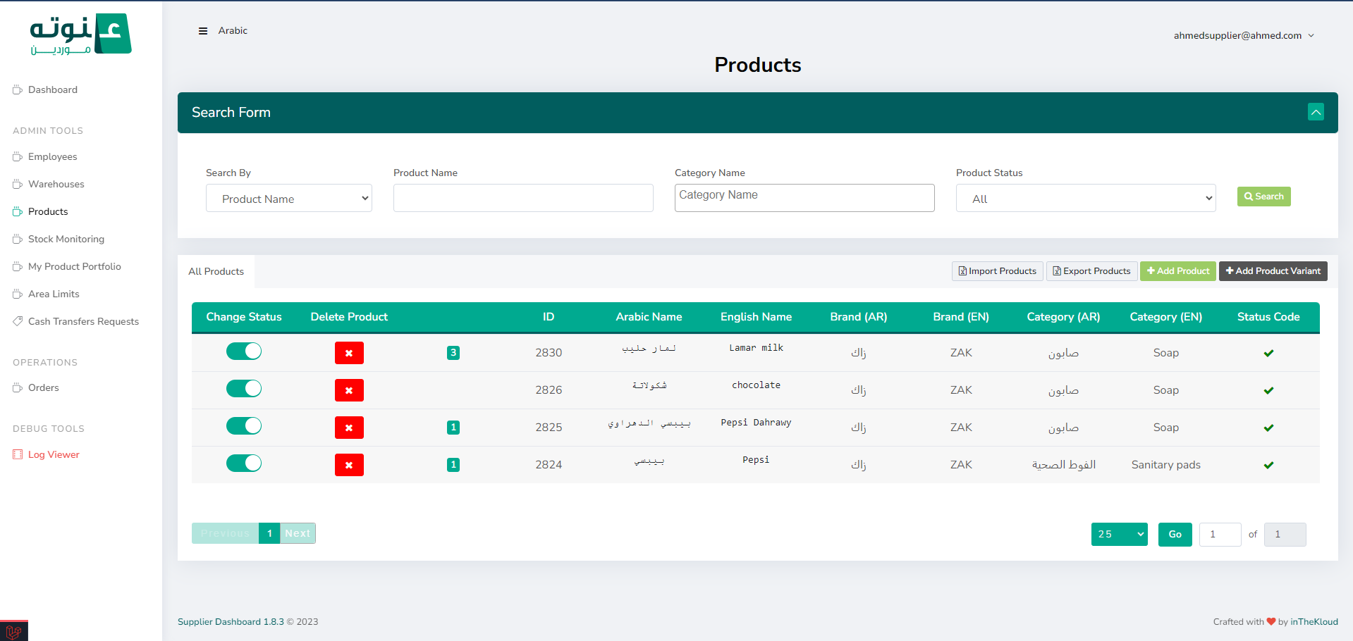The width and height of the screenshot is (1353, 641).
Task: Click the Add Product button
Action: [x=1177, y=271]
